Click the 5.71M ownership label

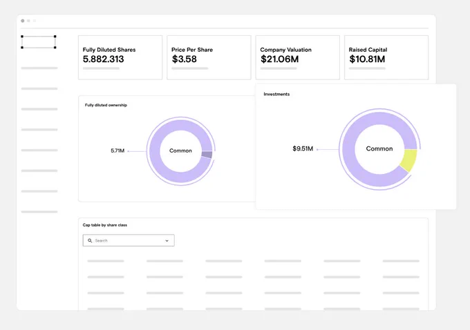click(117, 151)
